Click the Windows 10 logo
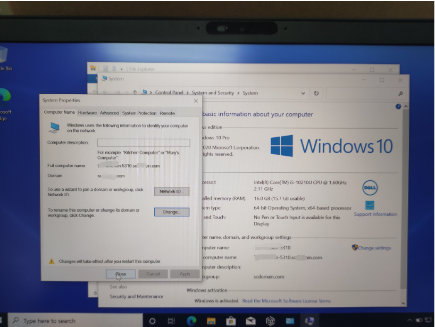This screenshot has height=327, width=435. [x=331, y=146]
